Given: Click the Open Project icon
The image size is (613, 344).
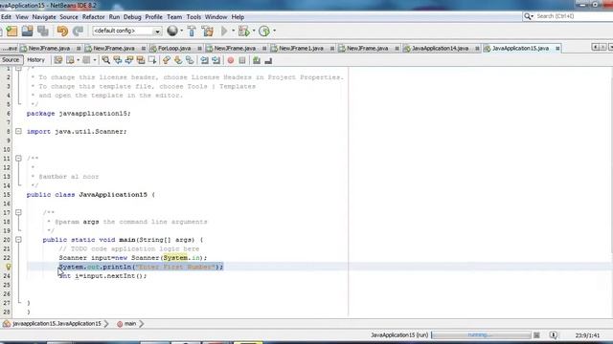Looking at the screenshot, I should tap(28, 31).
